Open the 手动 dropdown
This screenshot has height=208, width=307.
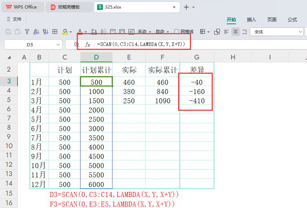[x=144, y=32]
